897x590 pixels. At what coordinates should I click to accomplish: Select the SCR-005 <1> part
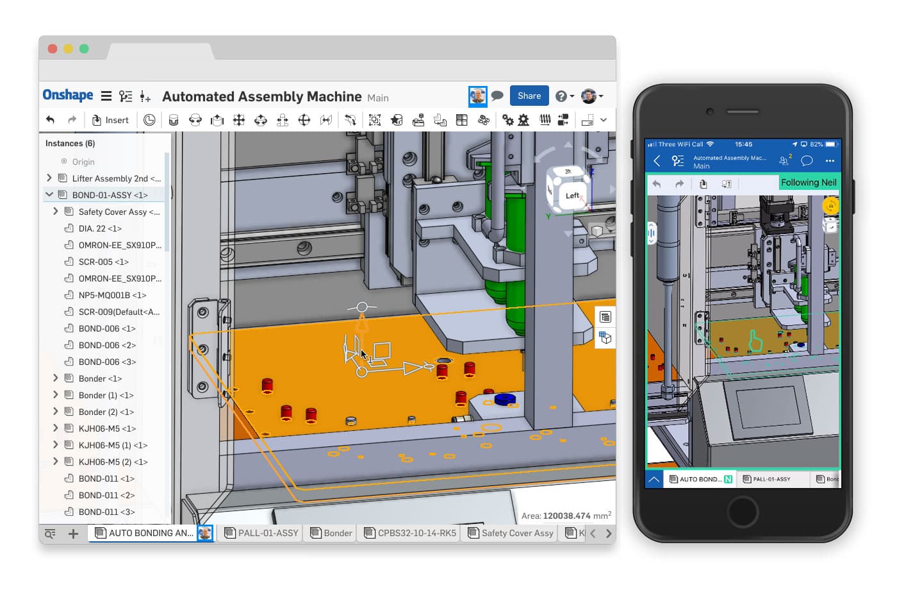[104, 262]
